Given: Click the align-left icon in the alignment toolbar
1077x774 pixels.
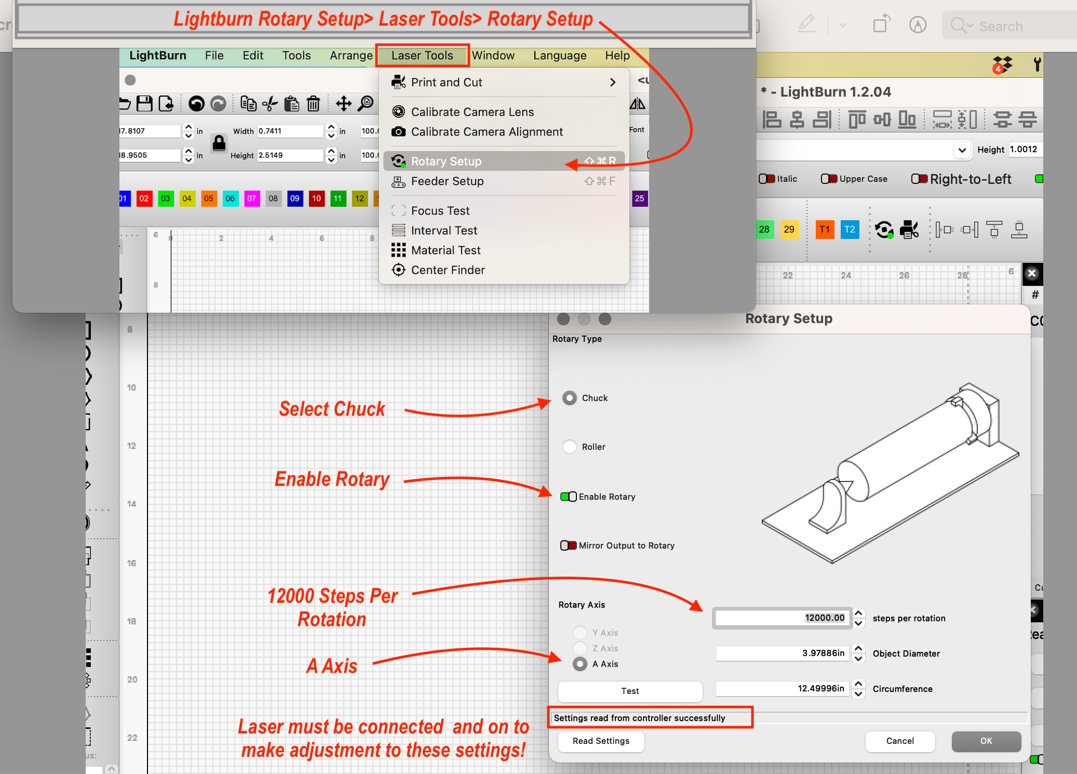Looking at the screenshot, I should click(x=772, y=119).
